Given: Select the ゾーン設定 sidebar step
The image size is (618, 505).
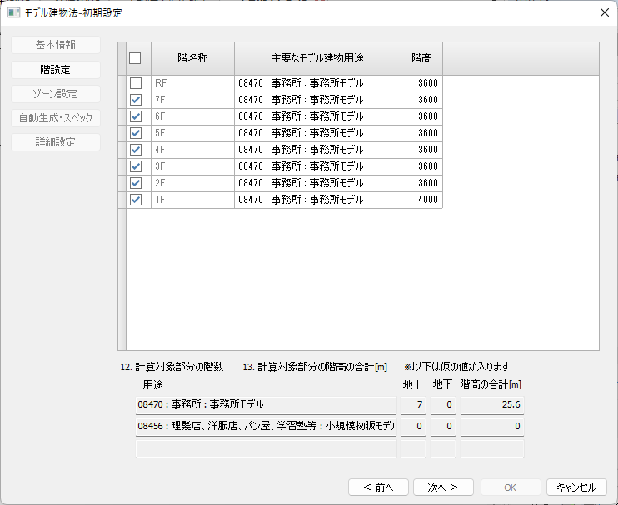Looking at the screenshot, I should point(56,94).
